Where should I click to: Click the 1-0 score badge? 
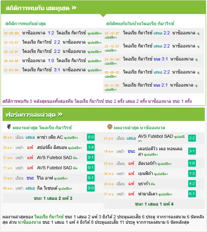point(192,163)
